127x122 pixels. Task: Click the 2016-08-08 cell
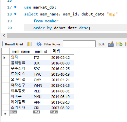(x=62, y=63)
